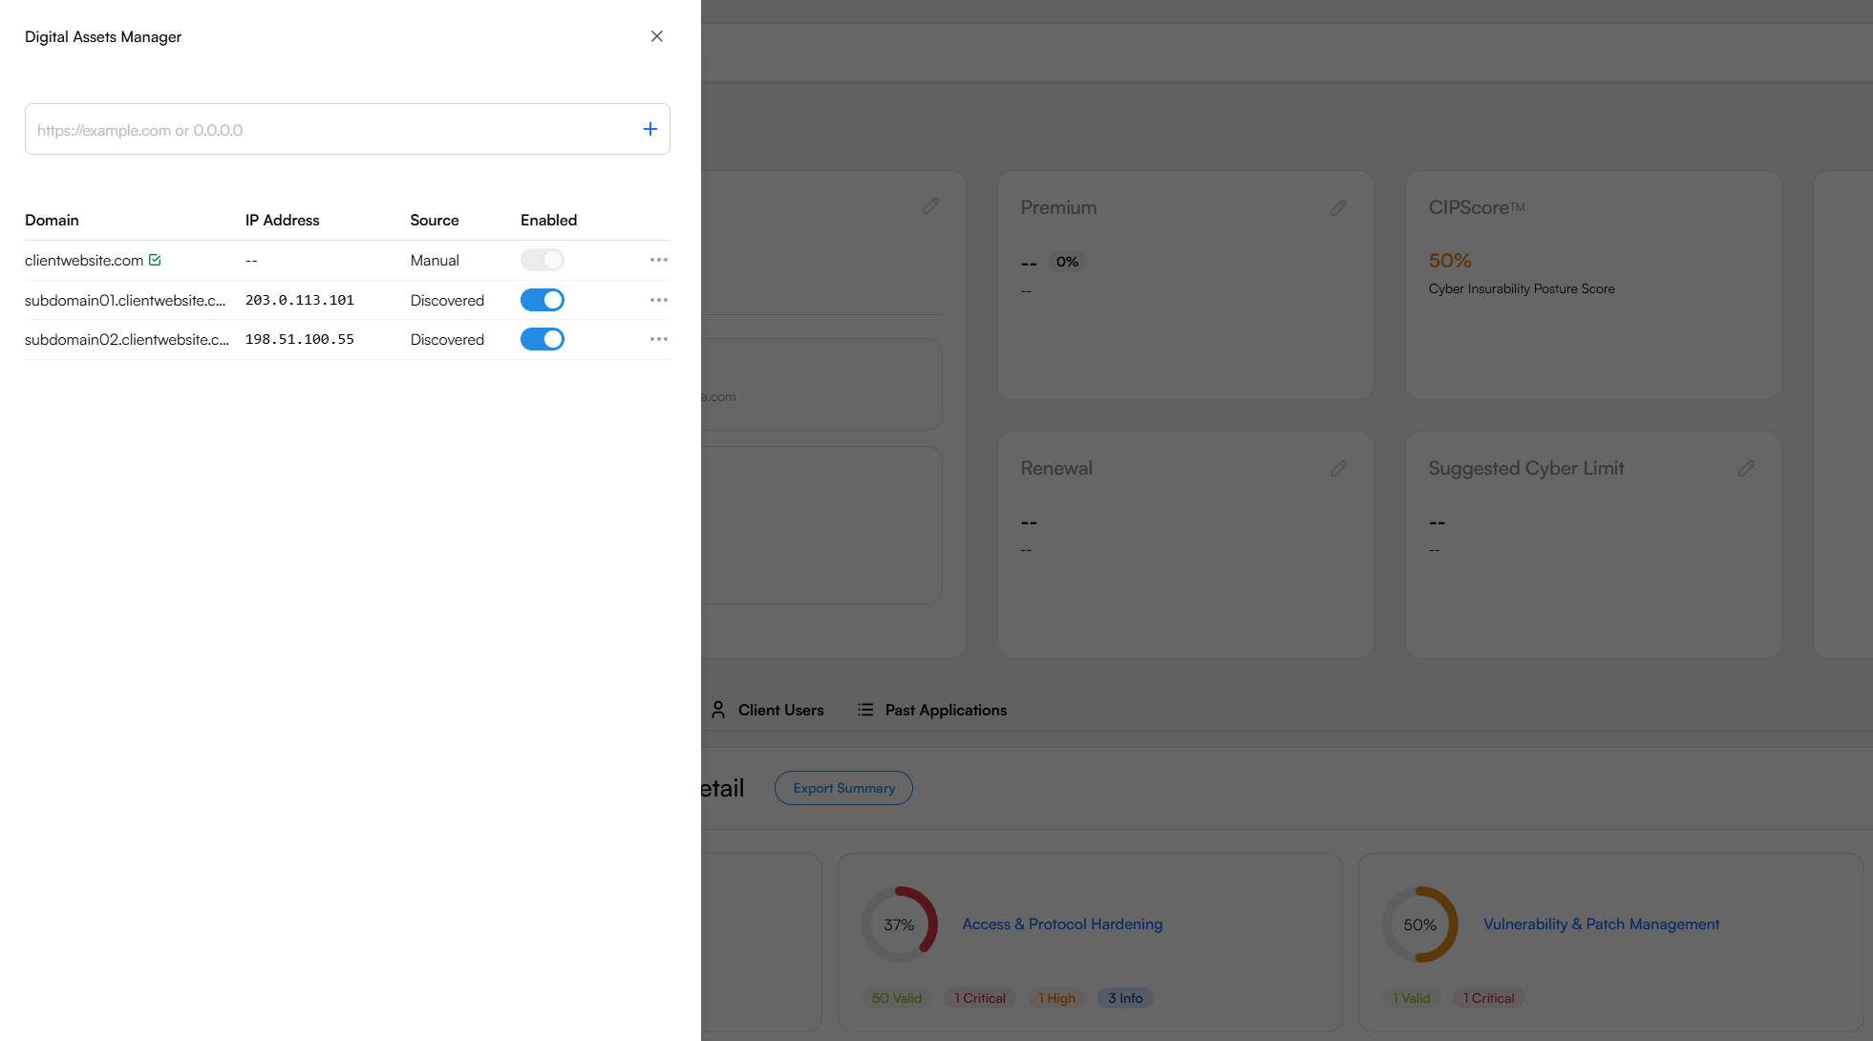Switch to the Client Users tab
1873x1041 pixels.
pyautogui.click(x=780, y=710)
